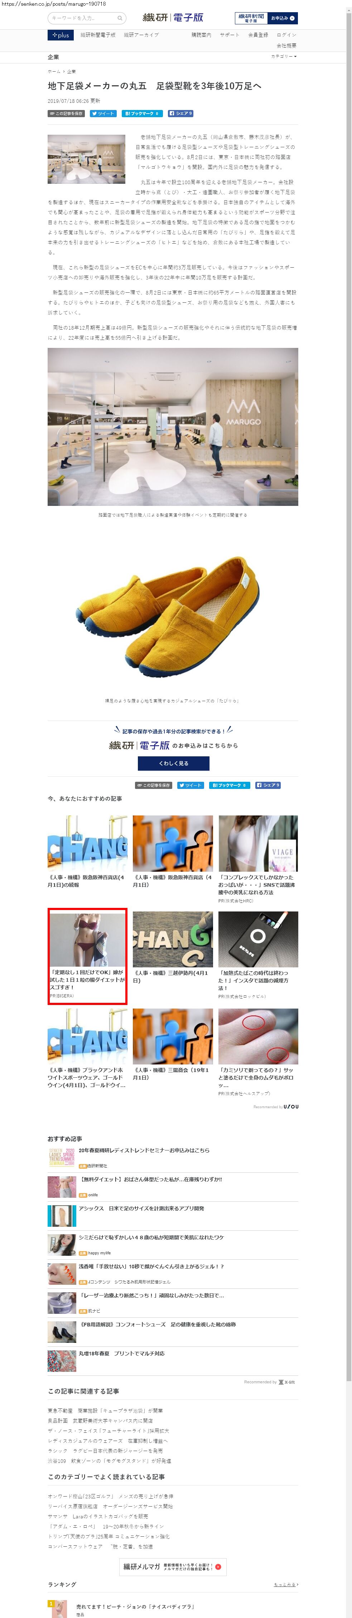Click into the キーワードを入力 search field
This screenshot has height=1618, width=352.
[82, 18]
